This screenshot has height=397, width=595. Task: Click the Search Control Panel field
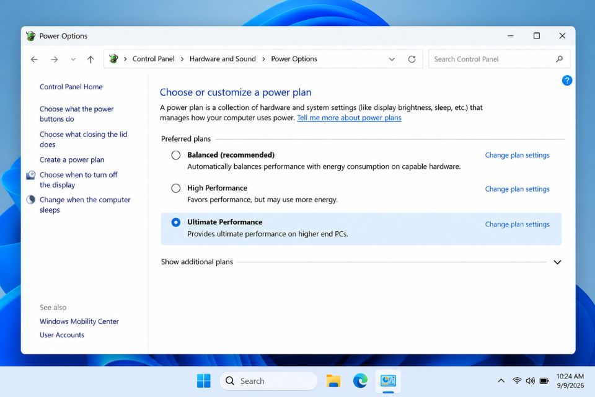[499, 60]
